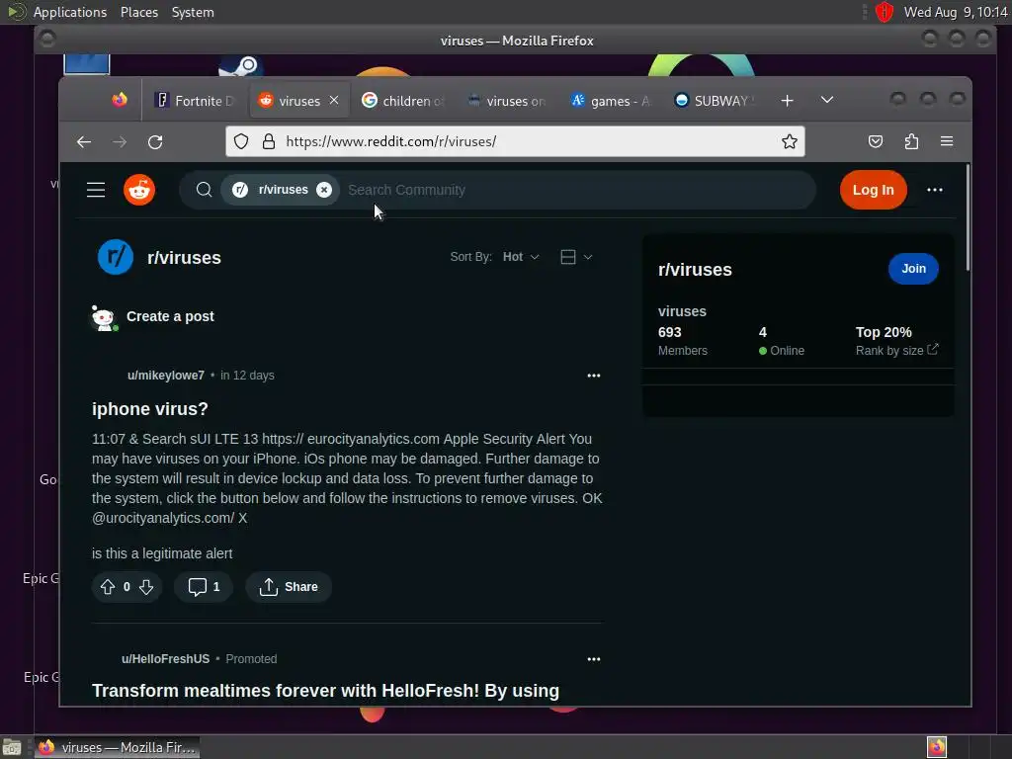The width and height of the screenshot is (1012, 759).
Task: Focus the reddit.com URL address bar
Action: coord(515,141)
